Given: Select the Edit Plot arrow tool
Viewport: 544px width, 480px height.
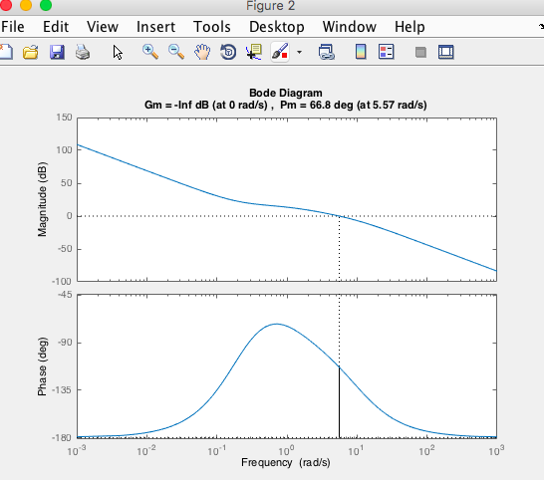Looking at the screenshot, I should 118,53.
